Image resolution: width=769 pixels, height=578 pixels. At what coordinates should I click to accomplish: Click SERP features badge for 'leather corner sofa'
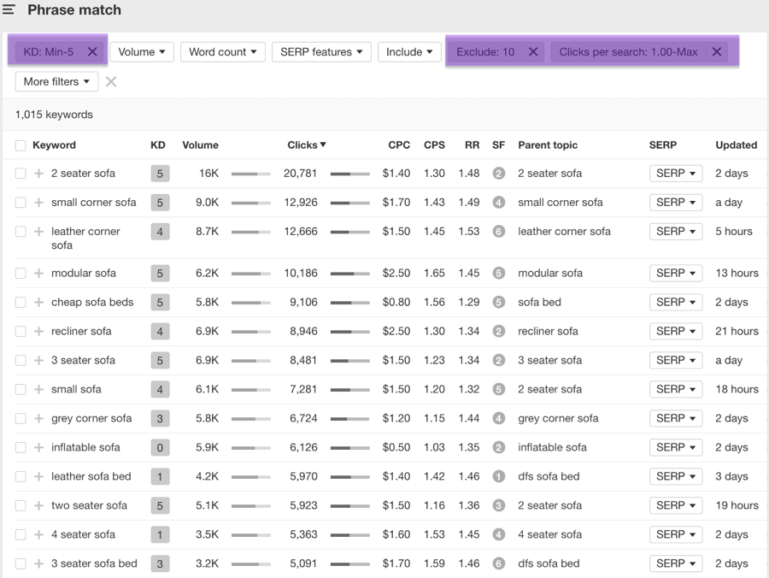(x=499, y=232)
